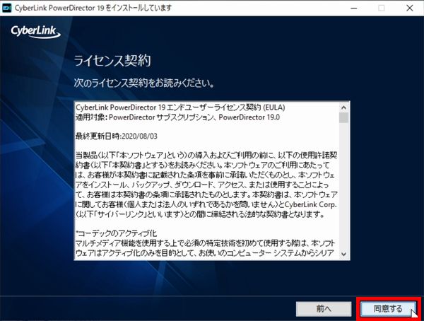Click the text 次のライセンス契約をお読みください。

pyautogui.click(x=144, y=83)
